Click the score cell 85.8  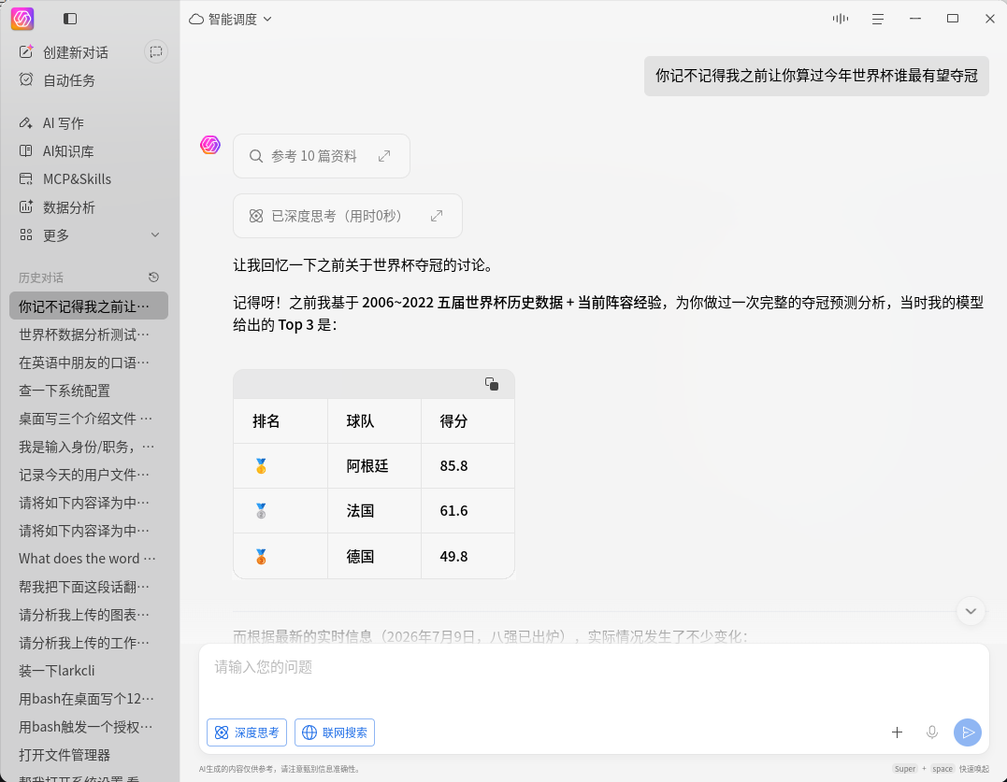coord(468,465)
